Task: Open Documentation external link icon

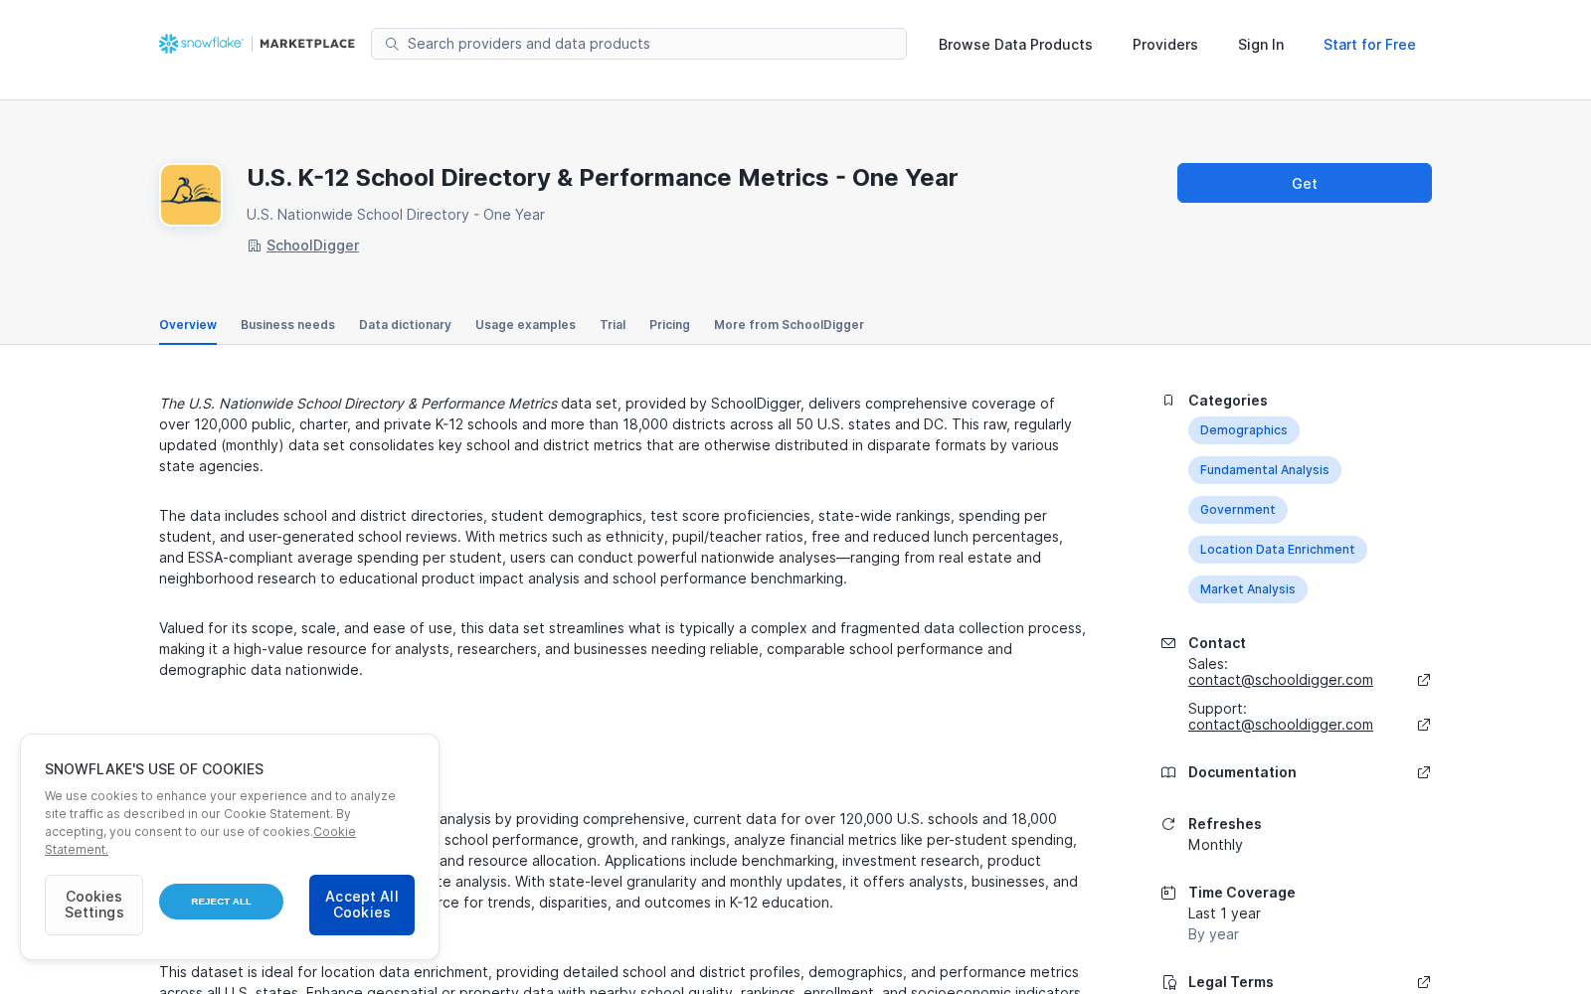Action: point(1424,772)
